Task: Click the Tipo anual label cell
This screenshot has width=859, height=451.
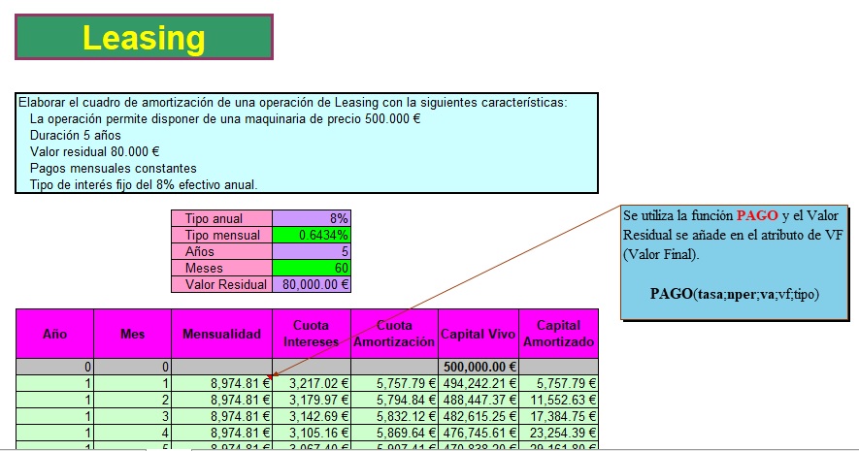Action: coord(222,218)
